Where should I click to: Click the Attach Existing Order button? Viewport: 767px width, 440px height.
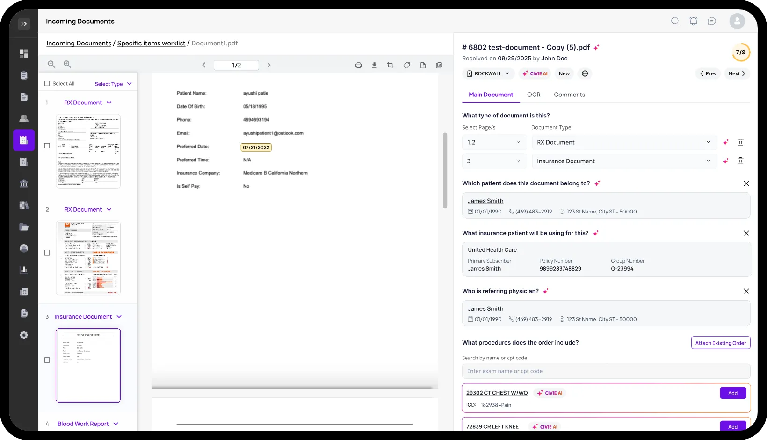(x=720, y=343)
